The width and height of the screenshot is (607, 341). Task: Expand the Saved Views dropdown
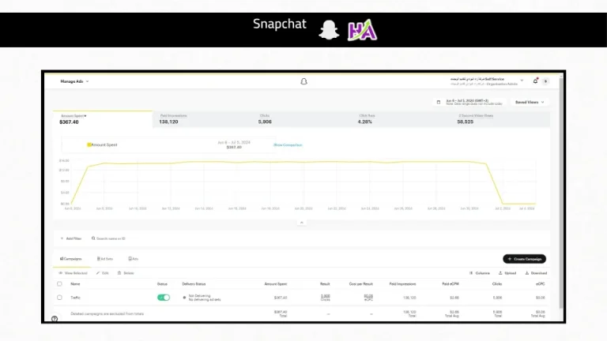(530, 102)
